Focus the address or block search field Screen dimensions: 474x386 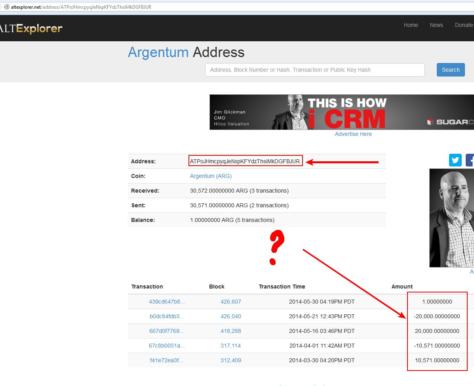click(315, 70)
